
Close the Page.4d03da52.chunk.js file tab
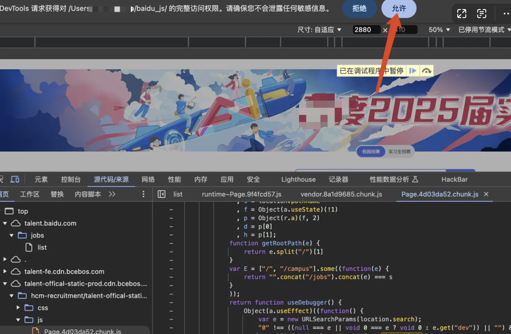coord(486,194)
